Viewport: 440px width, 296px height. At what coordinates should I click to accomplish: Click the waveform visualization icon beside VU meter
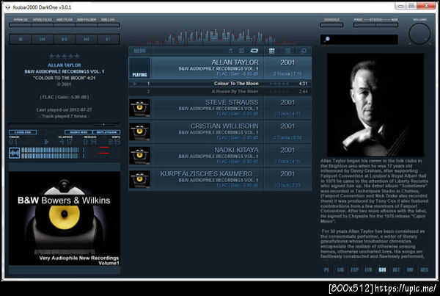click(x=15, y=153)
